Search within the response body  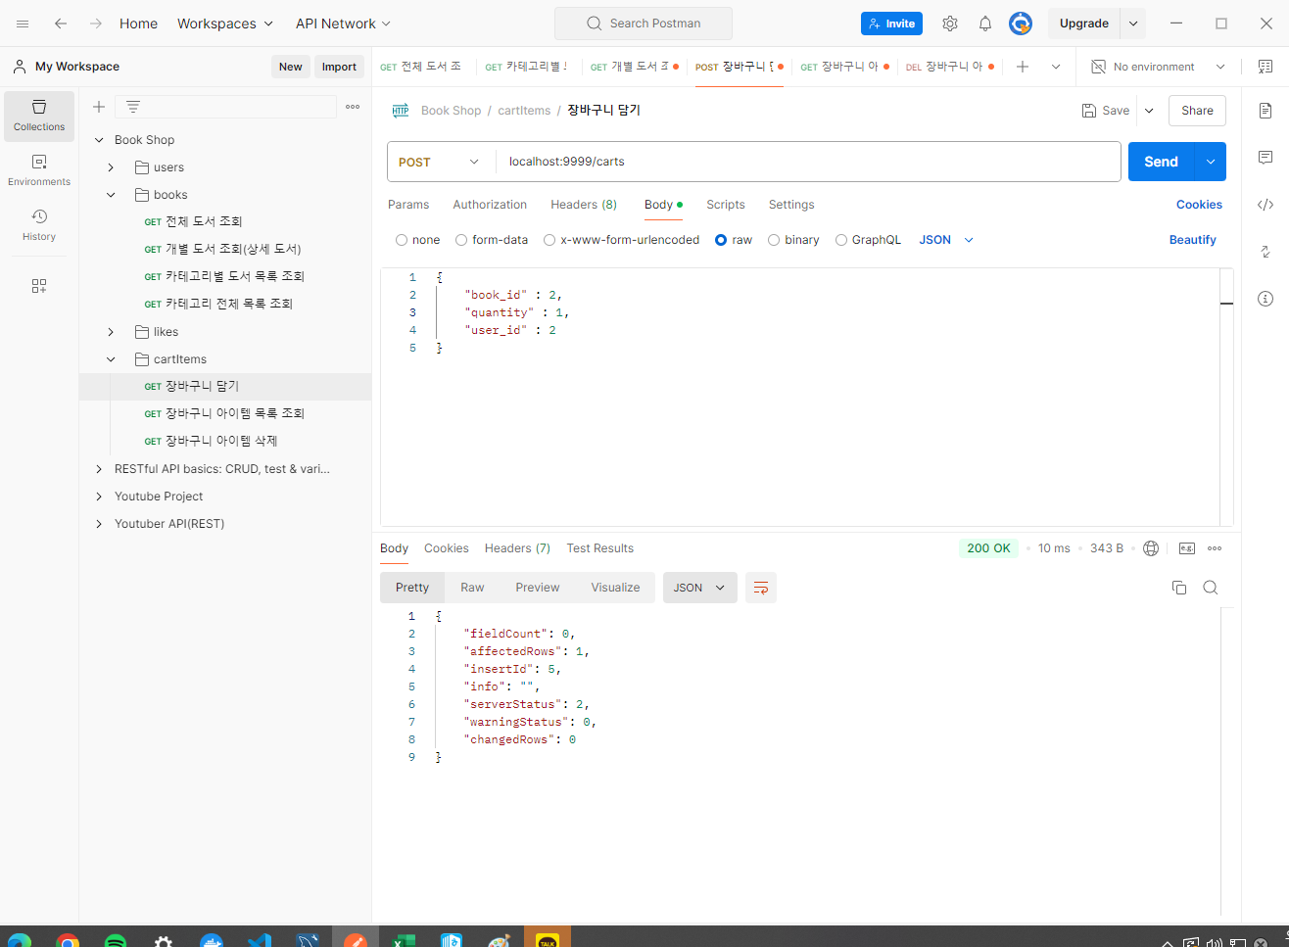point(1211,588)
